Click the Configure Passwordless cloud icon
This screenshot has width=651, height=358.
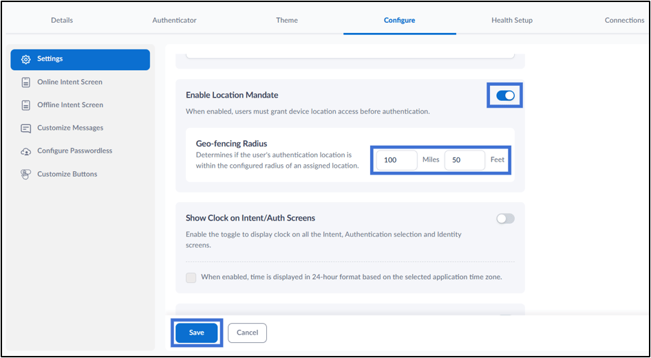pos(25,152)
